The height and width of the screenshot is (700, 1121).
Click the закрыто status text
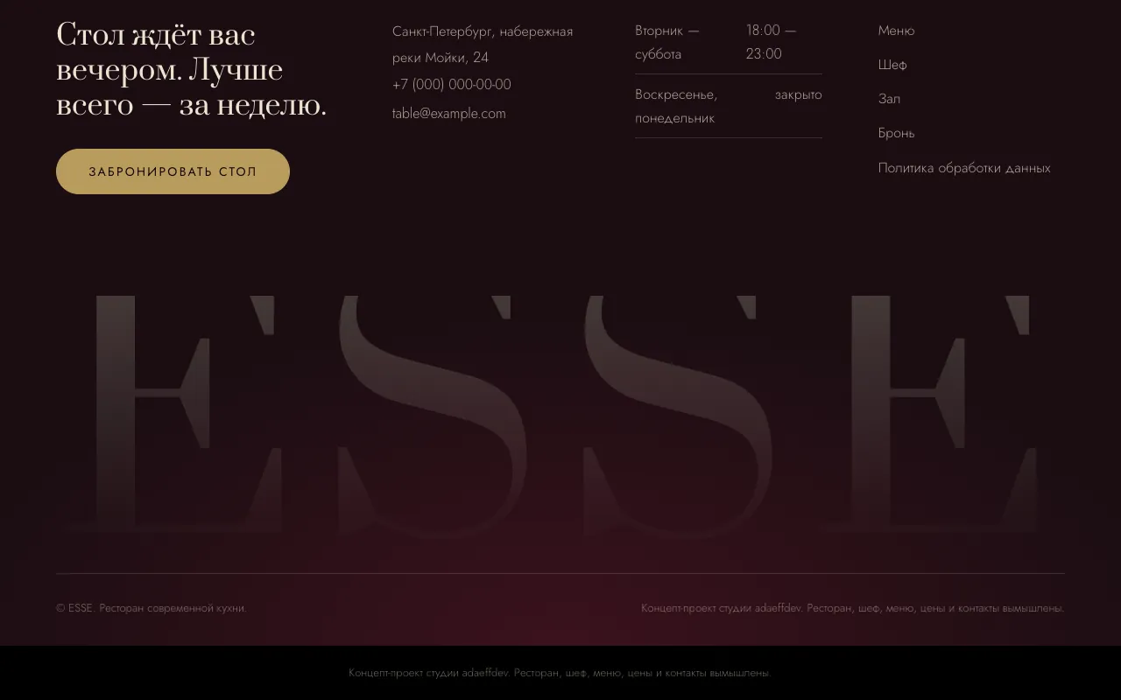pyautogui.click(x=798, y=94)
